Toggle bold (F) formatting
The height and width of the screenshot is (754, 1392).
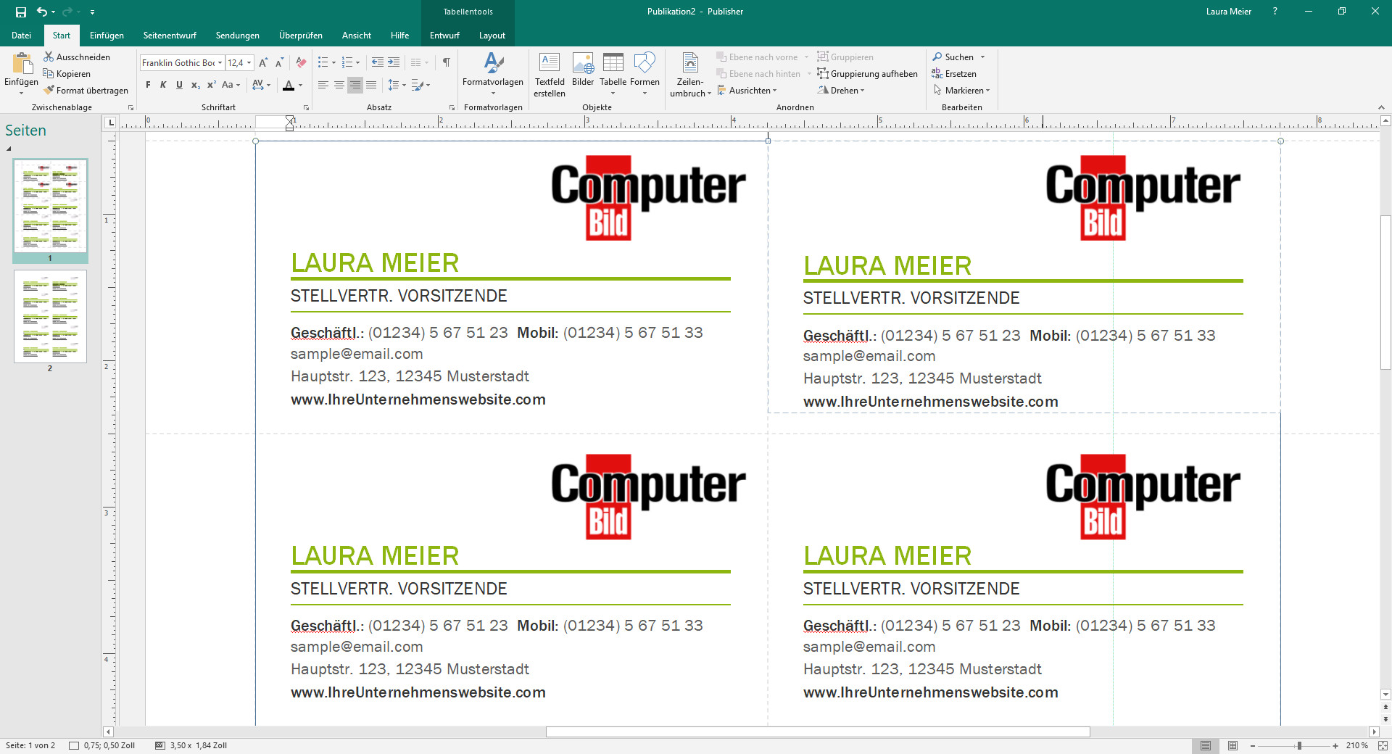coord(148,85)
